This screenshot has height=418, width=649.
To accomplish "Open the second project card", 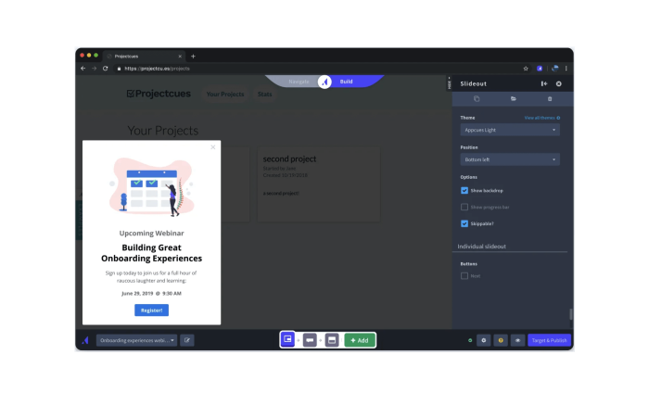I will pos(319,184).
